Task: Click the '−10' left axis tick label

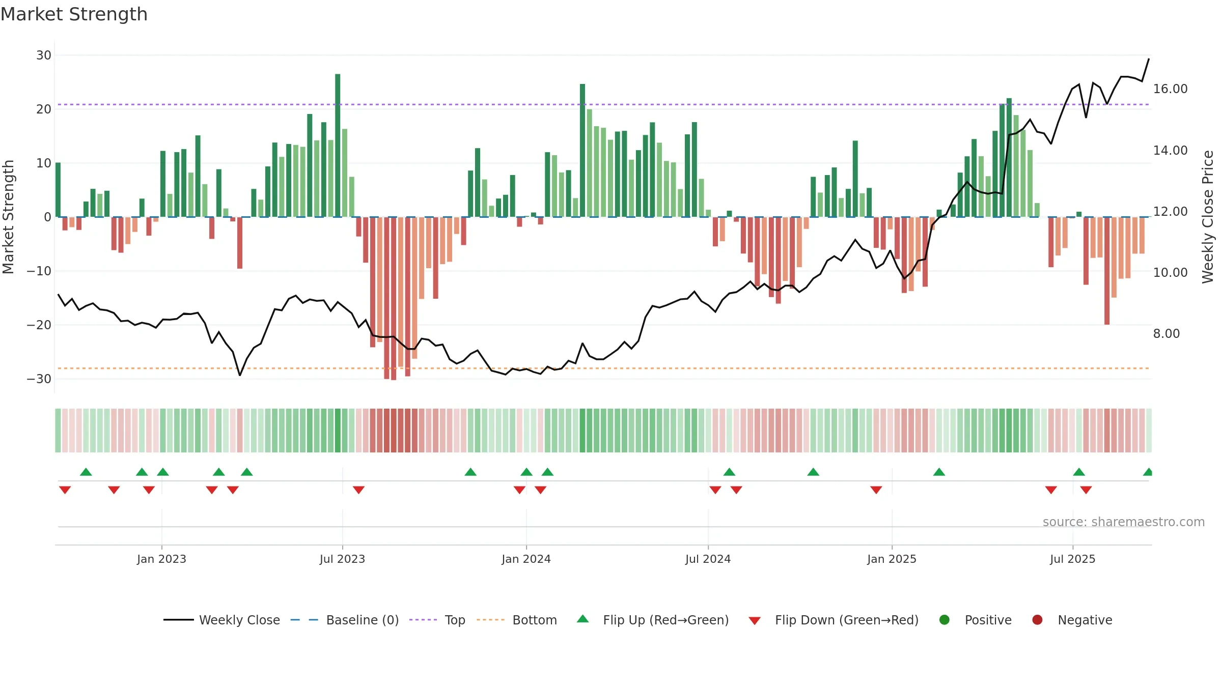Action: (x=39, y=271)
